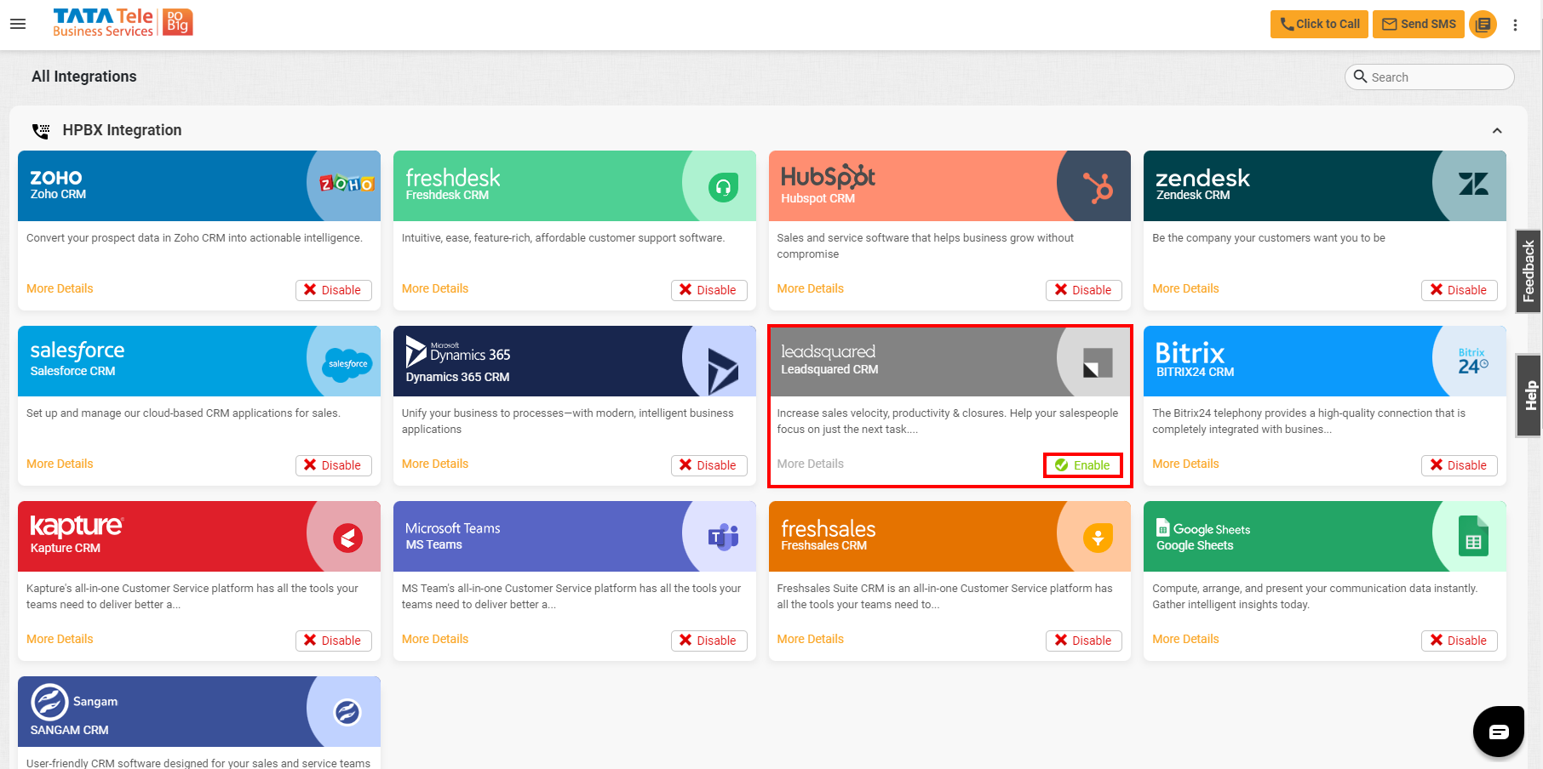Disable the BITRIX24 CRM integration
Image resolution: width=1543 pixels, height=769 pixels.
tap(1459, 465)
